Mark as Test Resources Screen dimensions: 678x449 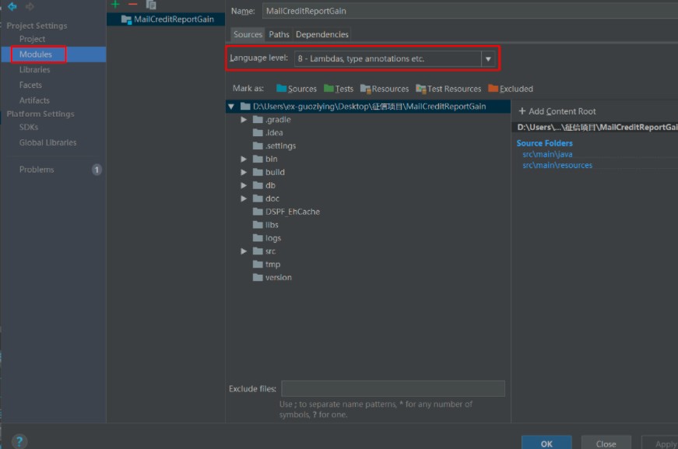tap(448, 89)
